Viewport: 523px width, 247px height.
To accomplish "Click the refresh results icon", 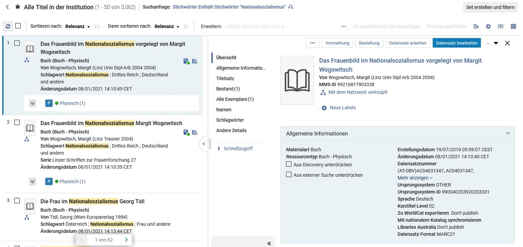I will [x=8, y=26].
